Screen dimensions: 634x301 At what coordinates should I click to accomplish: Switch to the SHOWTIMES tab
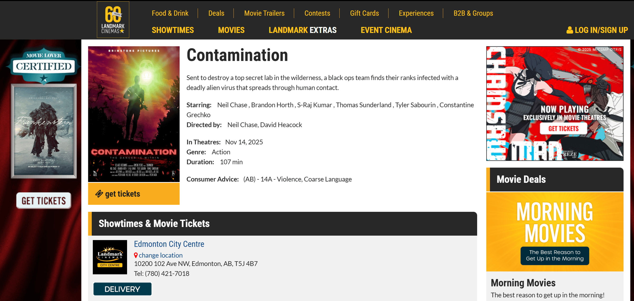[x=173, y=30]
